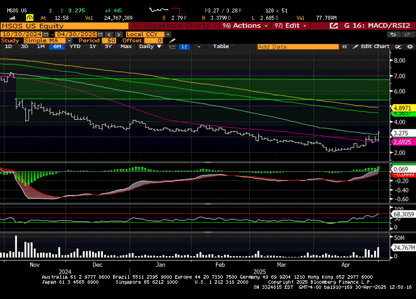
Task: Click the MSOS US Equity security field
Action: click(64, 26)
